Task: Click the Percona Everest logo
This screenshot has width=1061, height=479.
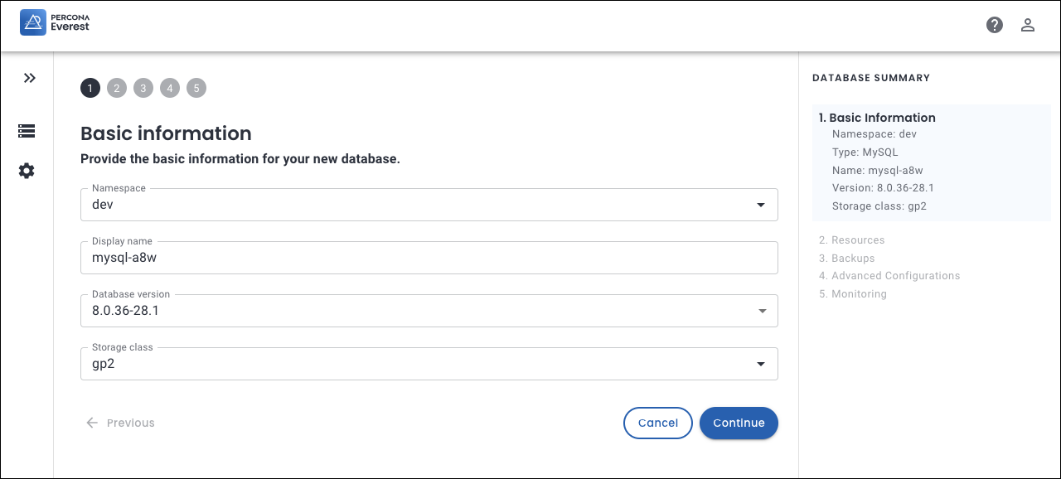Action: click(55, 22)
